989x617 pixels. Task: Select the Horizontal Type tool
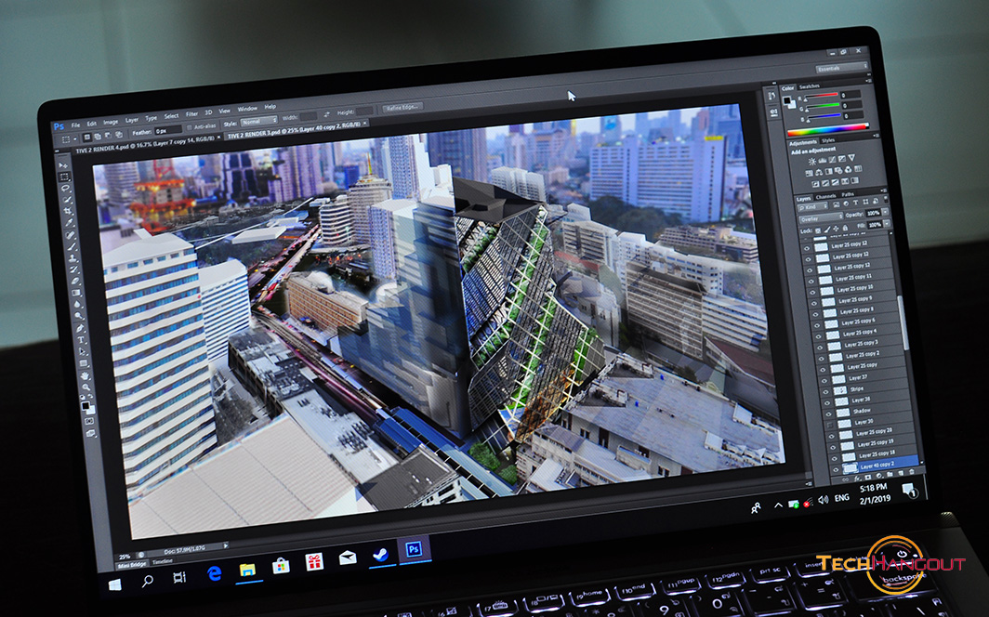click(x=82, y=340)
